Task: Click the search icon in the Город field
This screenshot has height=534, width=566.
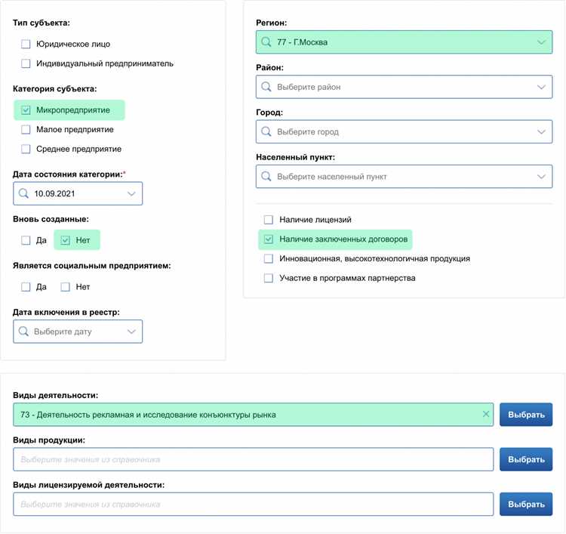Action: pos(266,131)
